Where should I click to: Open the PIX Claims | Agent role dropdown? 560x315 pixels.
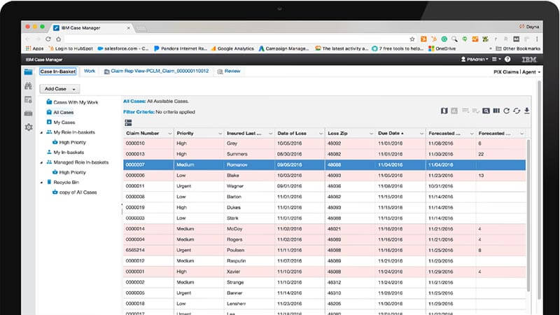click(x=517, y=72)
